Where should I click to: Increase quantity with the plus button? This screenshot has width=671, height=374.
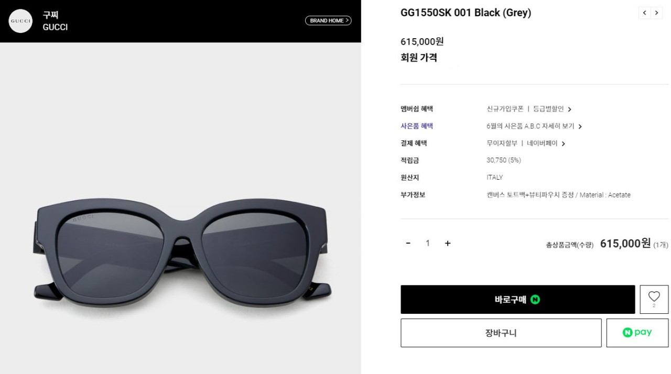pyautogui.click(x=448, y=243)
